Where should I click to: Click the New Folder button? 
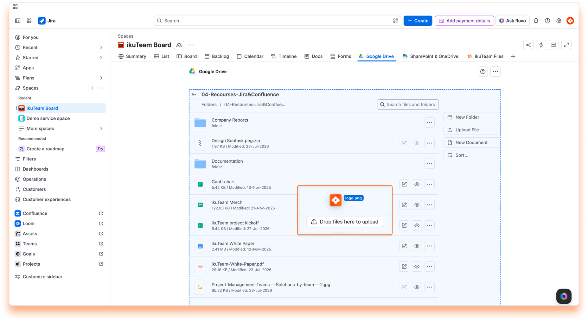(471, 117)
